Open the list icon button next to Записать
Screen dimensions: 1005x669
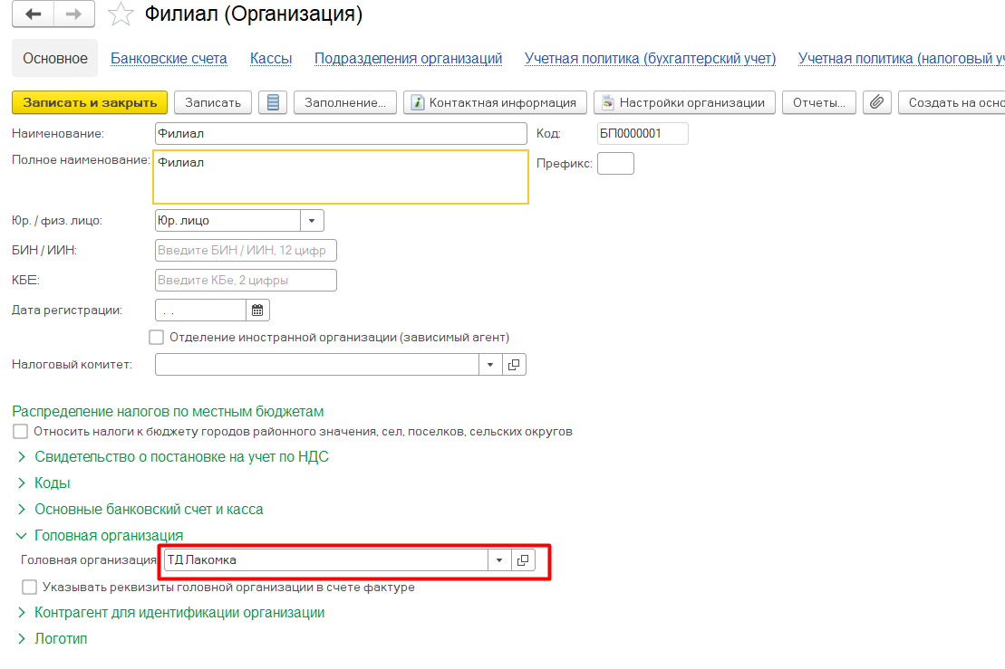click(x=272, y=102)
